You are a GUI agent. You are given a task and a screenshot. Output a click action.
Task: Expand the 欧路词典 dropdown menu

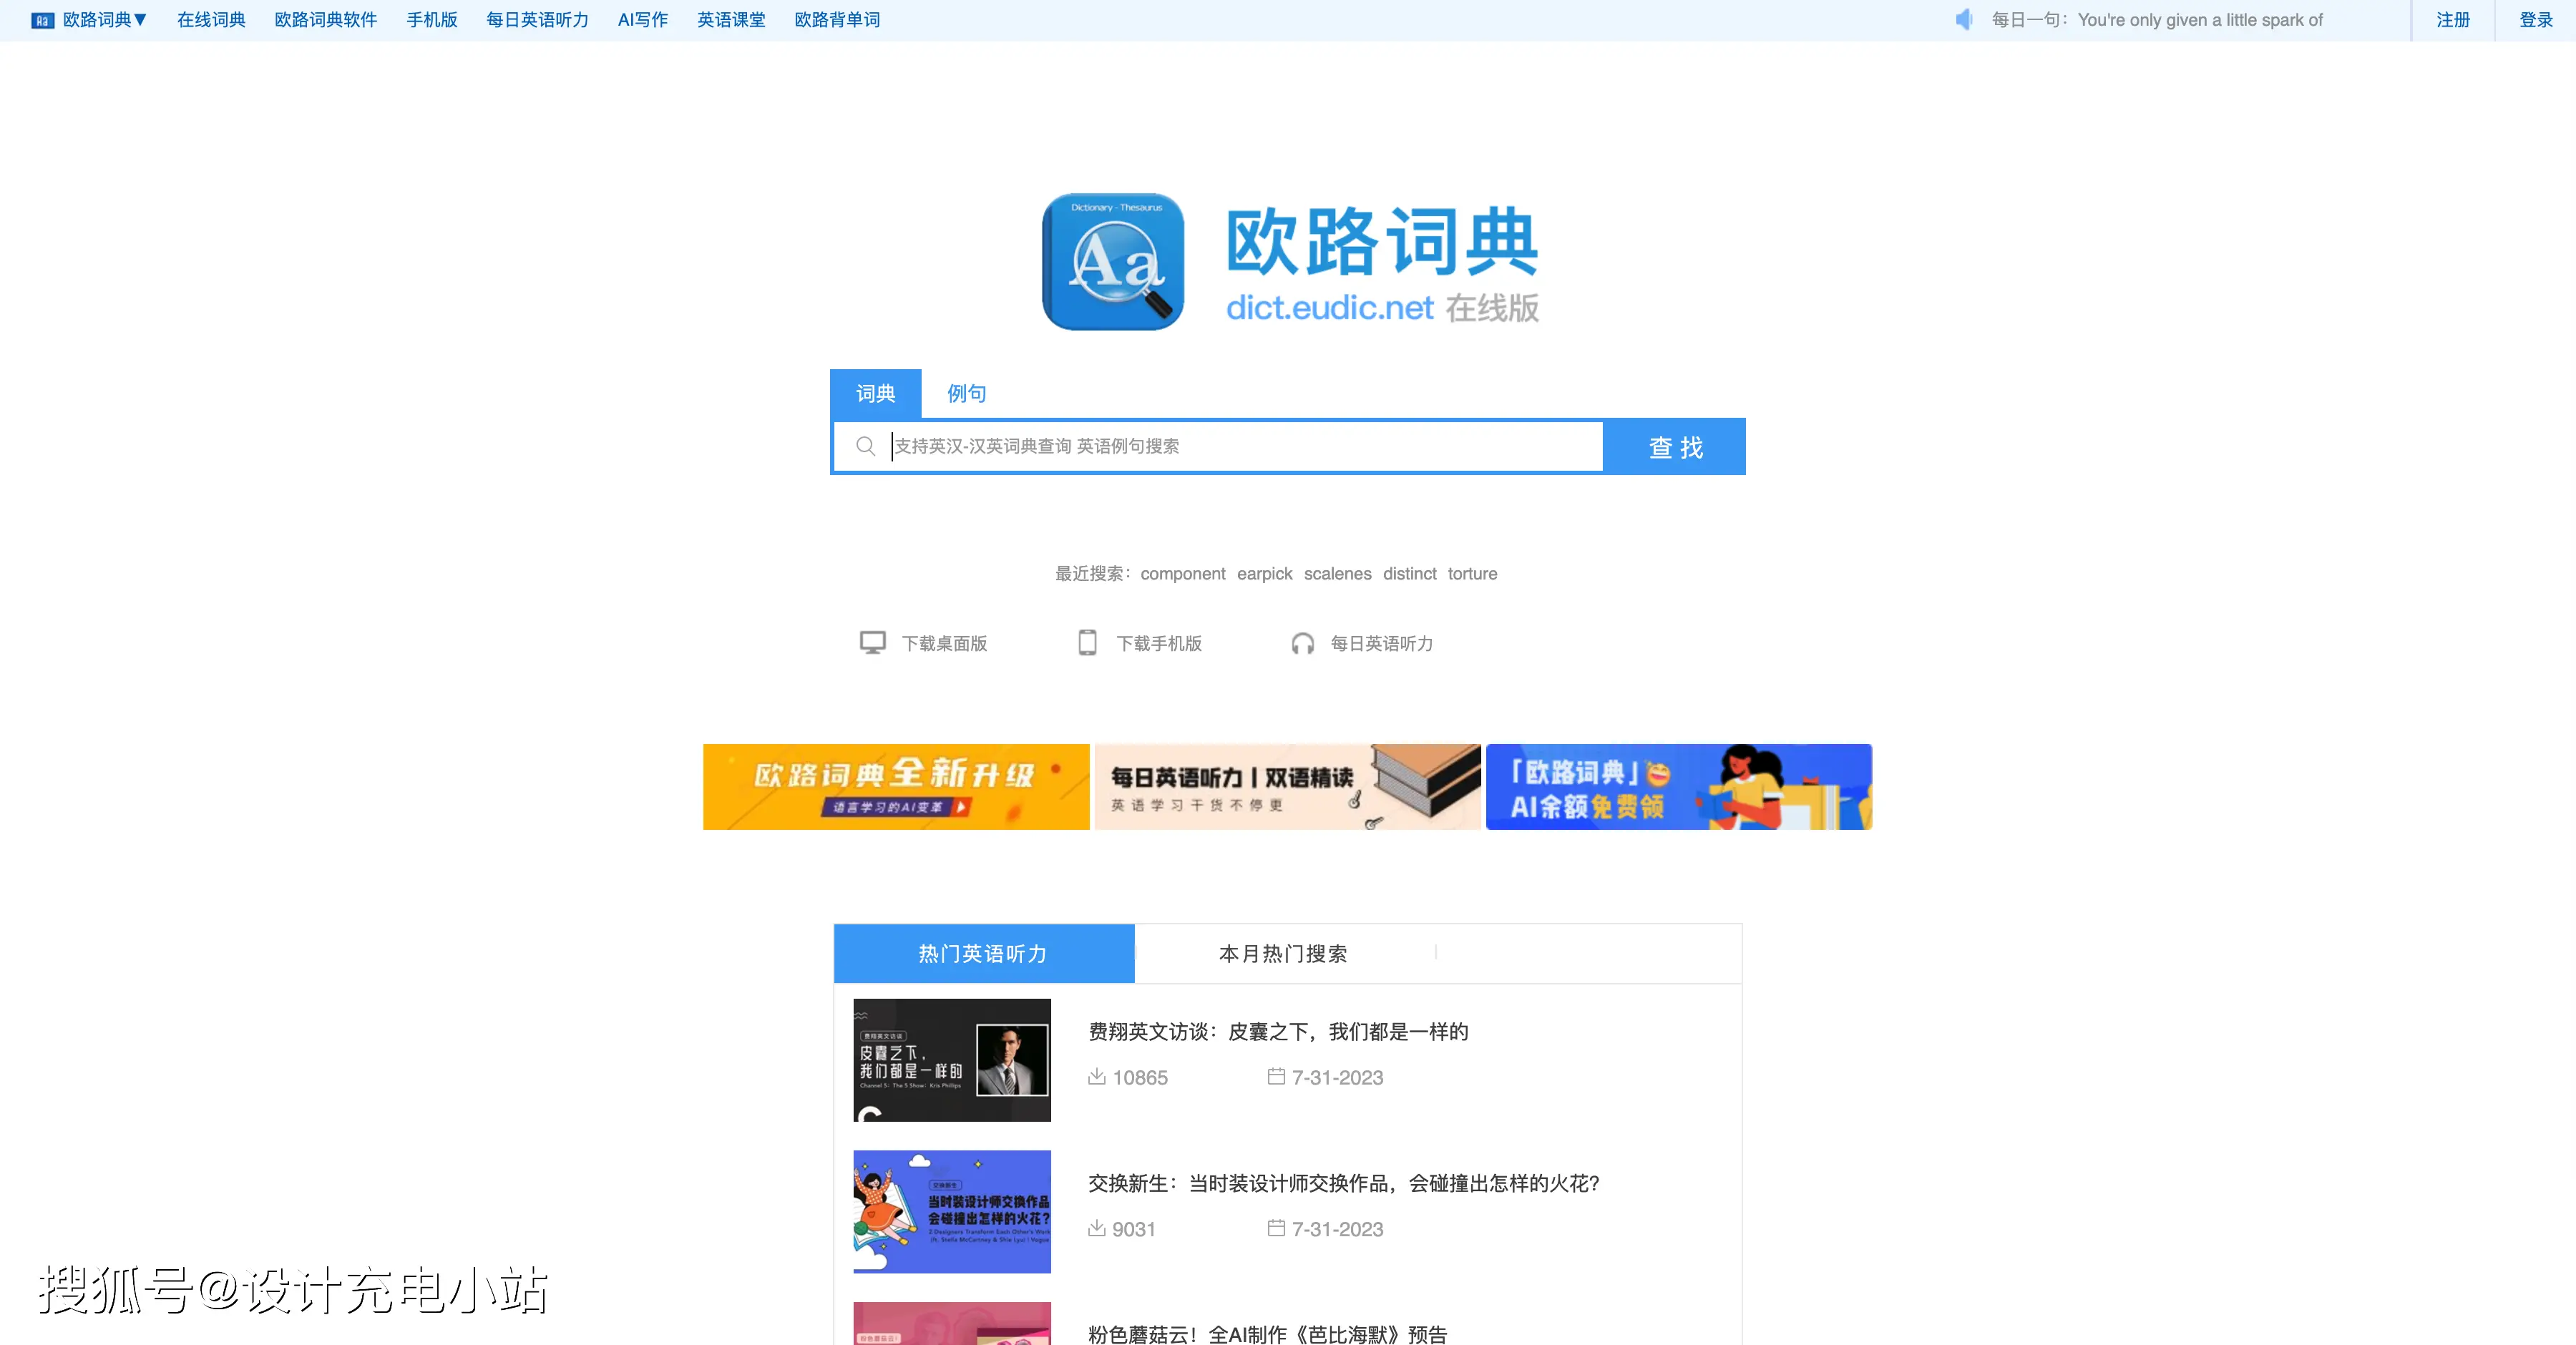(x=104, y=20)
